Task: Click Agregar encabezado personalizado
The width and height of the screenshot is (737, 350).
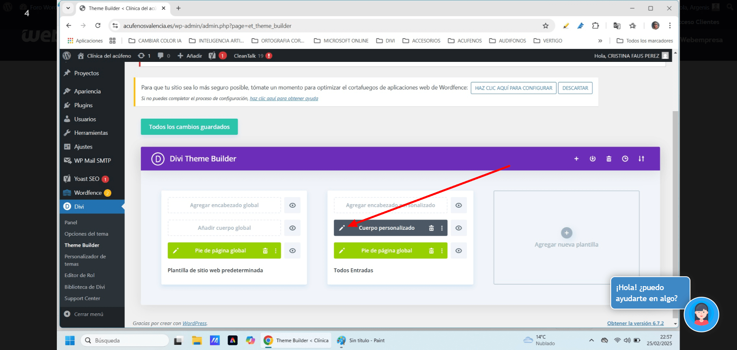Action: [391, 205]
